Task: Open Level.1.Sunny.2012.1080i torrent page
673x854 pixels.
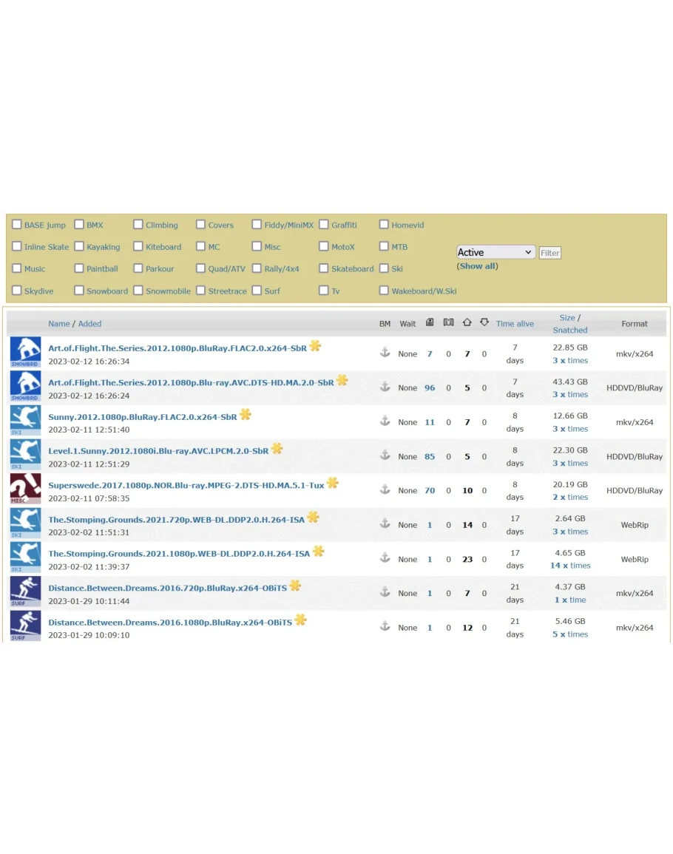Action: tap(158, 451)
